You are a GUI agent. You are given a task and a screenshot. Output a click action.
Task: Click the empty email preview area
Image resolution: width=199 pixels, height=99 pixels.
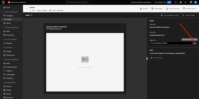tap(85, 62)
